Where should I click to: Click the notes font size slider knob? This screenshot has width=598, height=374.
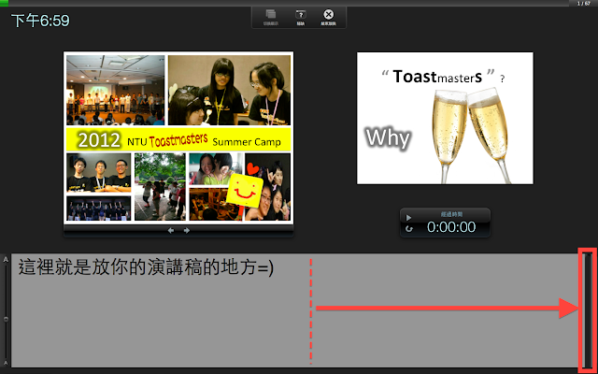[x=6, y=319]
